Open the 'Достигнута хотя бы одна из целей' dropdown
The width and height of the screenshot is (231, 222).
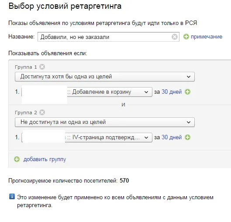105,77
